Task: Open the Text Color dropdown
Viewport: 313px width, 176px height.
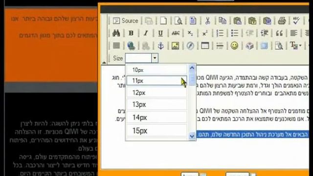Action: pyautogui.click(x=295, y=45)
